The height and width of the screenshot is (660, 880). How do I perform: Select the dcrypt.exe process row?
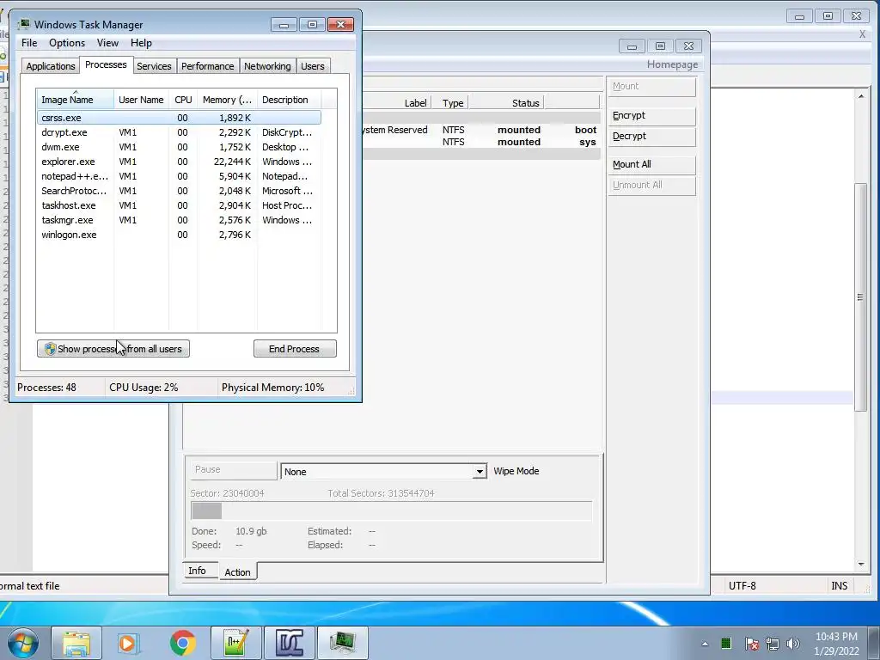pos(179,132)
